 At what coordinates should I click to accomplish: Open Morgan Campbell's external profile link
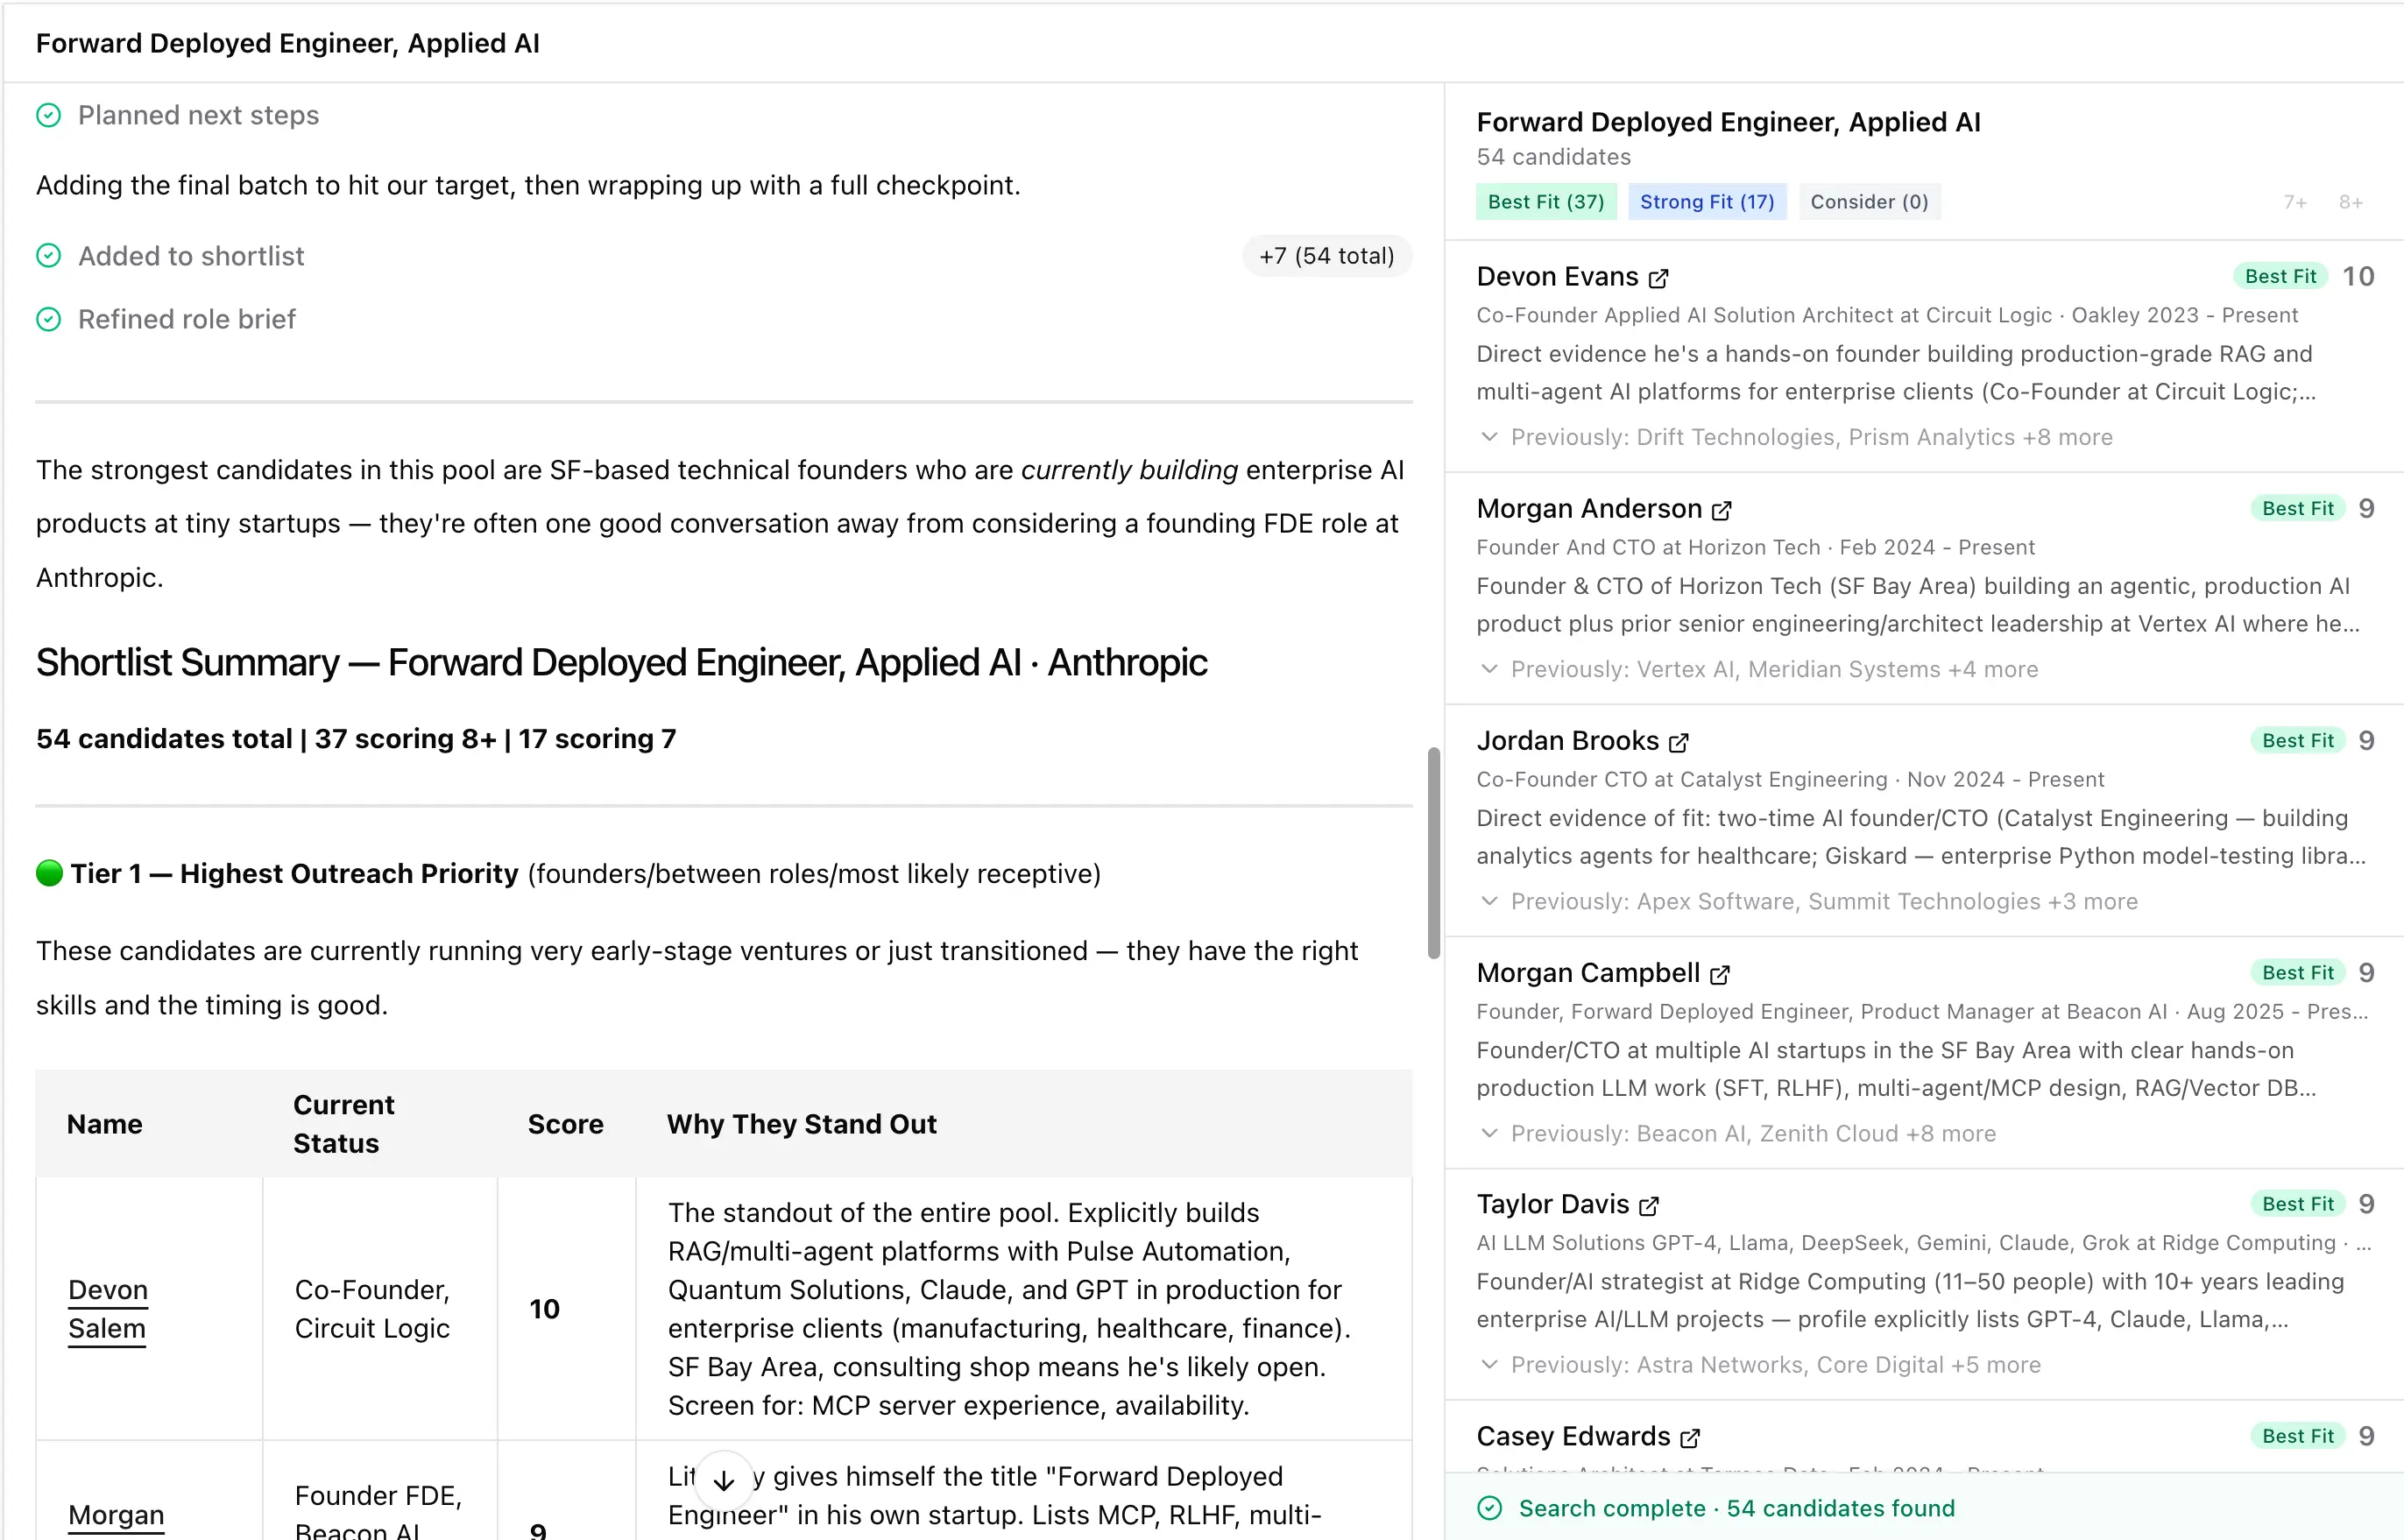(x=1721, y=975)
